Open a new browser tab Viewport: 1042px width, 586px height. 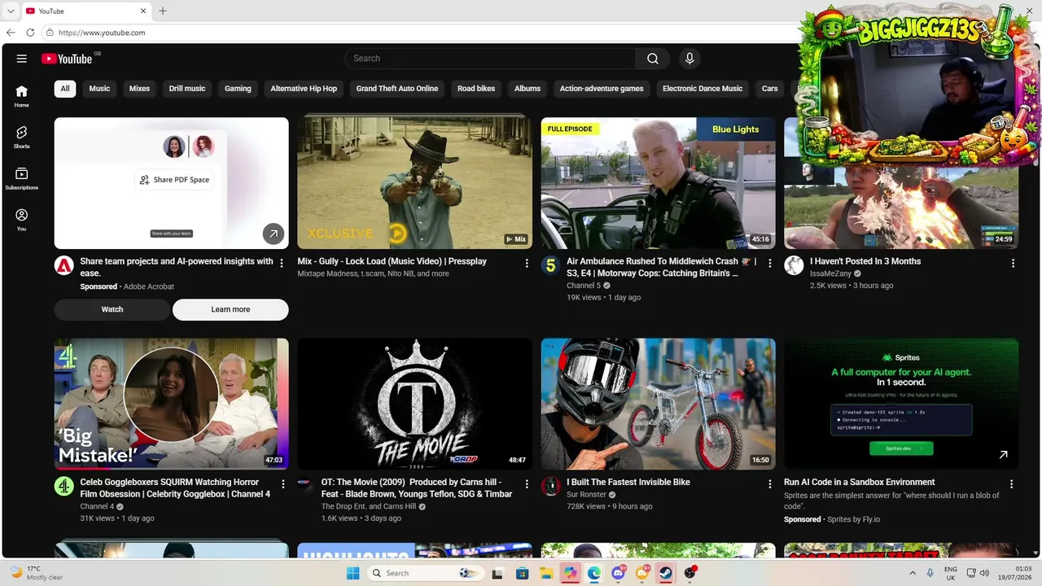pos(163,11)
